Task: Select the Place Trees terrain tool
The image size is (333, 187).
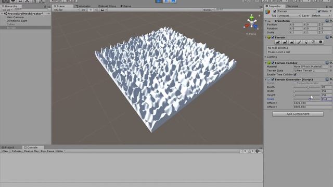Action: click(x=306, y=42)
